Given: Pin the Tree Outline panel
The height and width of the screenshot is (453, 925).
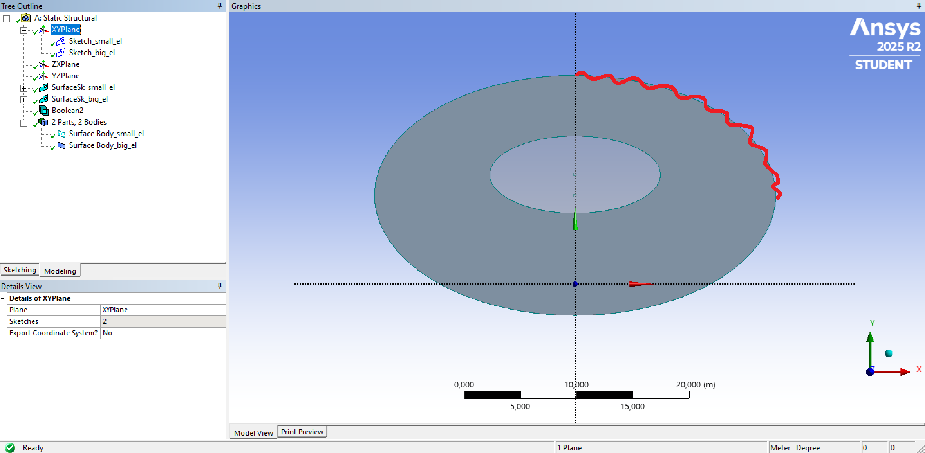Looking at the screenshot, I should 220,6.
